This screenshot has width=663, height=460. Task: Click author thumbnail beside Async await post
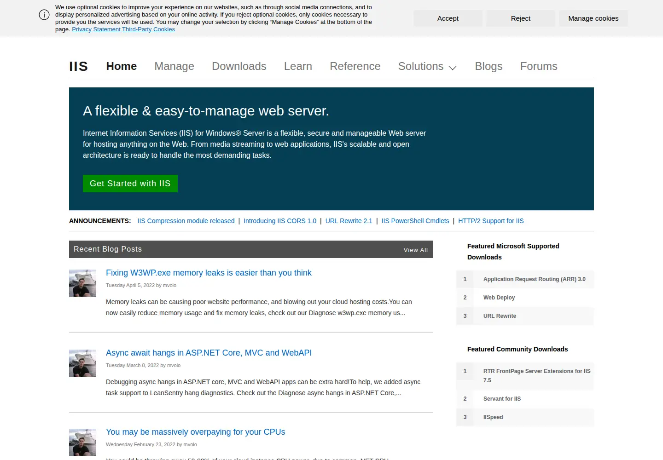83,363
